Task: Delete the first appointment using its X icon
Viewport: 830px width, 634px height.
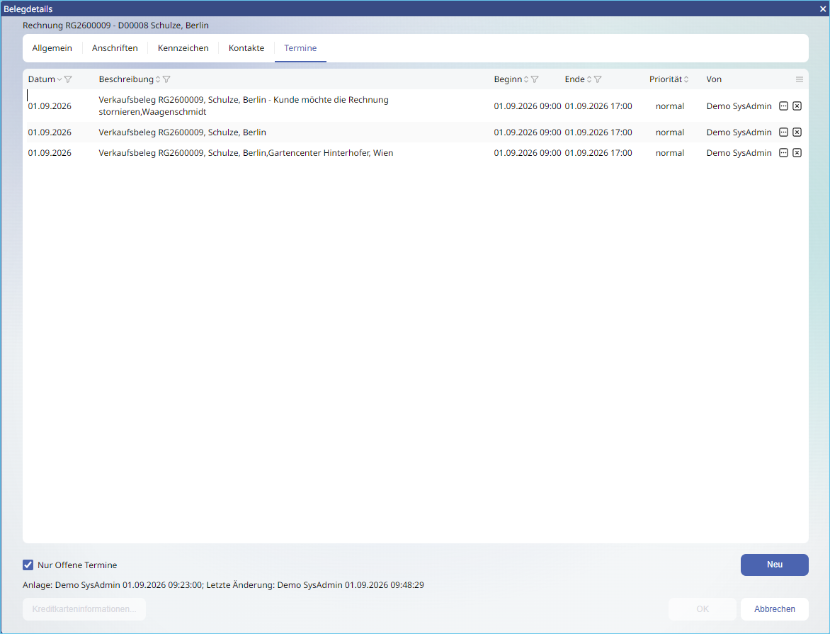Action: [797, 106]
